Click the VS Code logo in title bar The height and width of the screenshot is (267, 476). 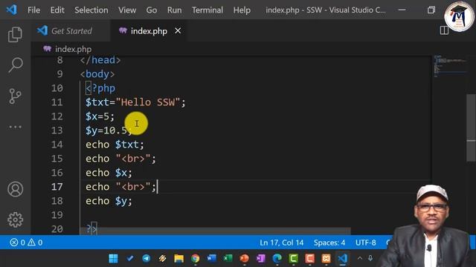click(x=12, y=10)
